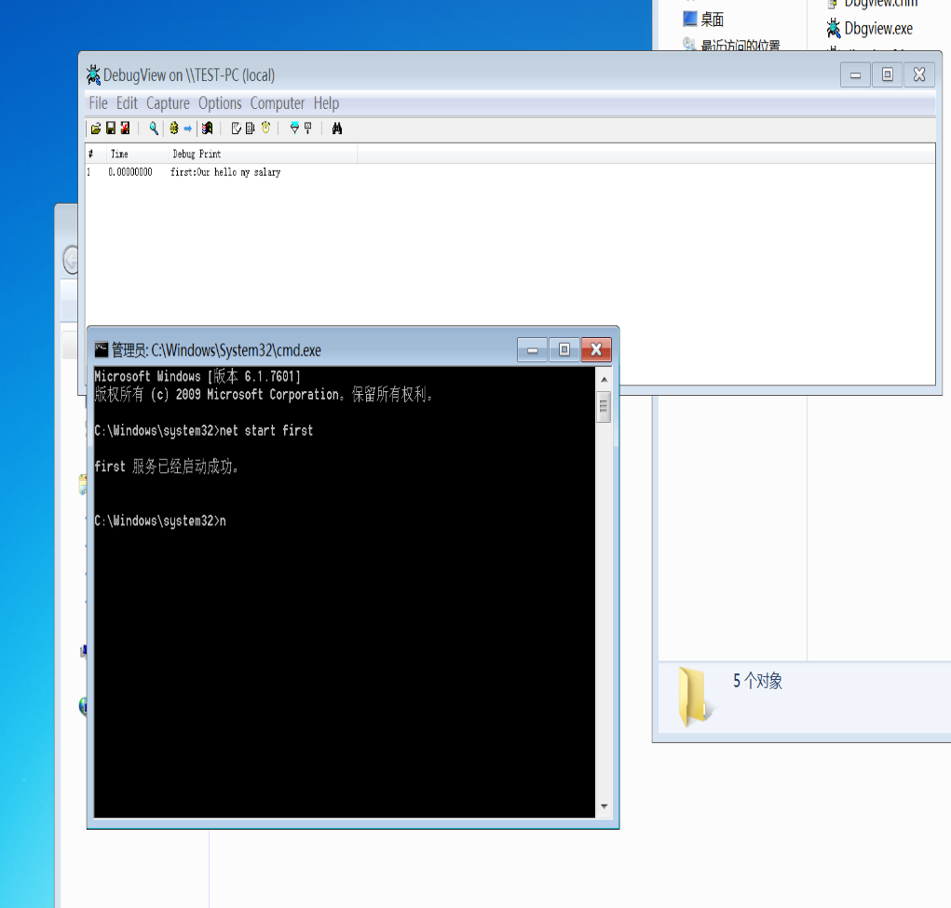Click the # column header in DebugView

coord(96,154)
